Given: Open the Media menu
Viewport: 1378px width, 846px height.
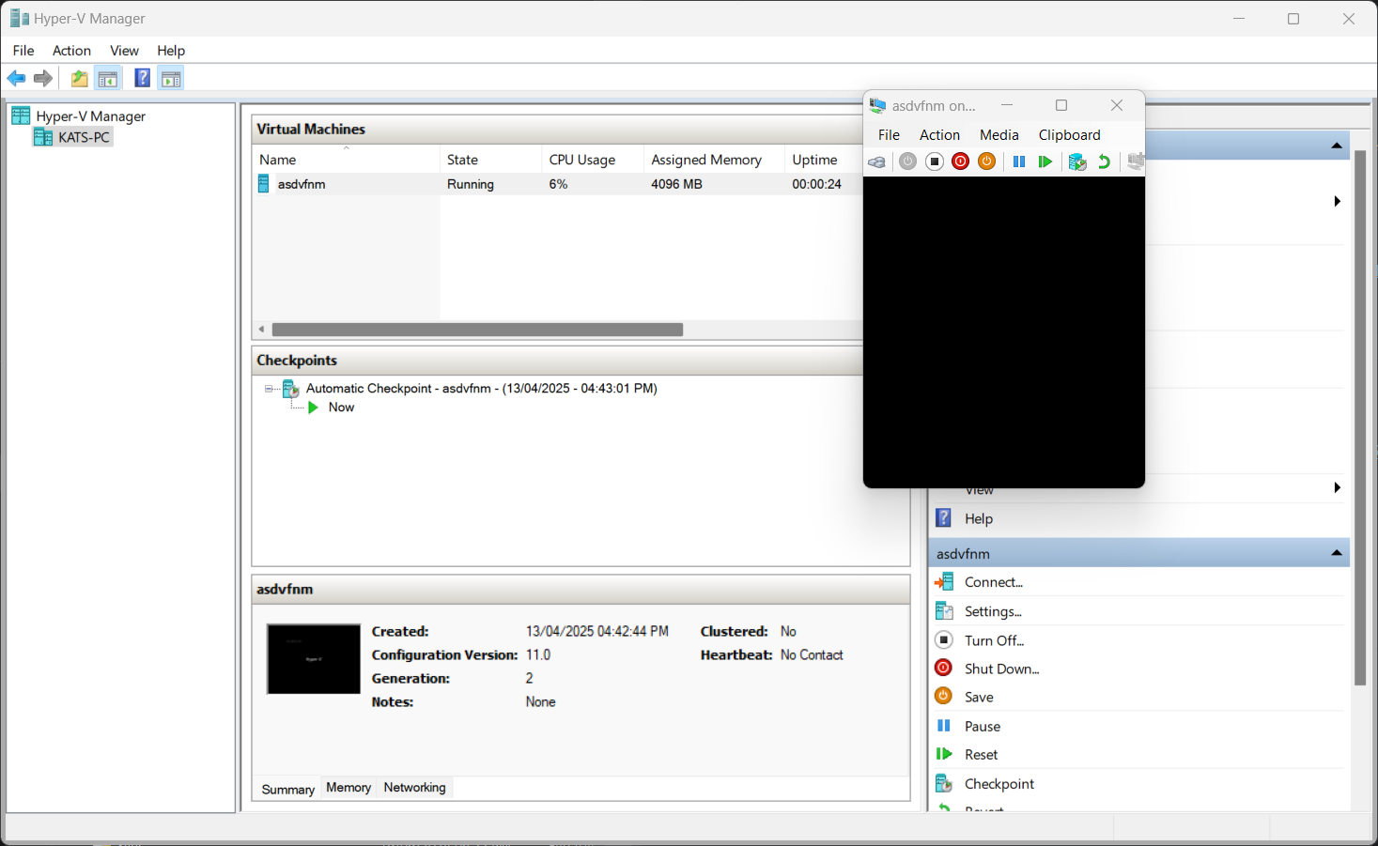Looking at the screenshot, I should coord(999,135).
